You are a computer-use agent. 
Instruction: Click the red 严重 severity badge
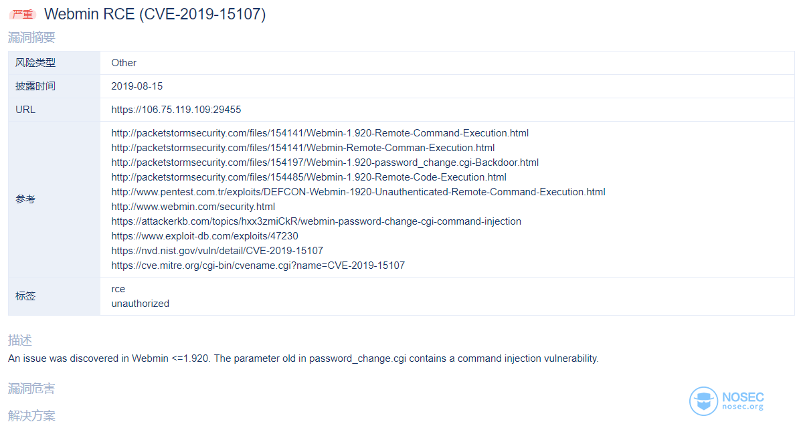23,14
